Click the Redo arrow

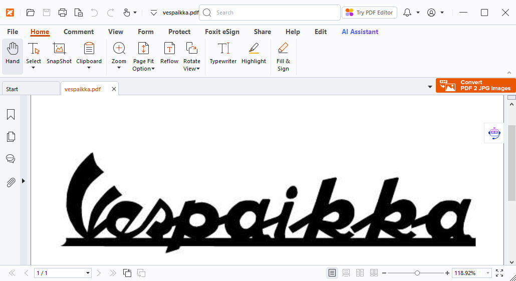coord(111,13)
